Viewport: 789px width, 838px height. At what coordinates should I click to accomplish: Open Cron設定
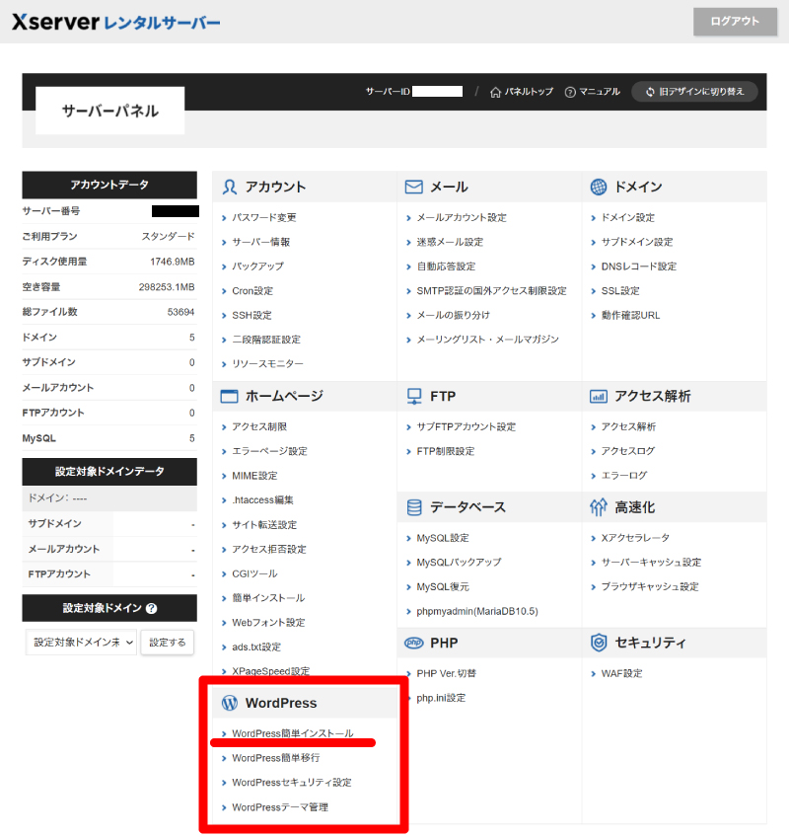tap(252, 291)
